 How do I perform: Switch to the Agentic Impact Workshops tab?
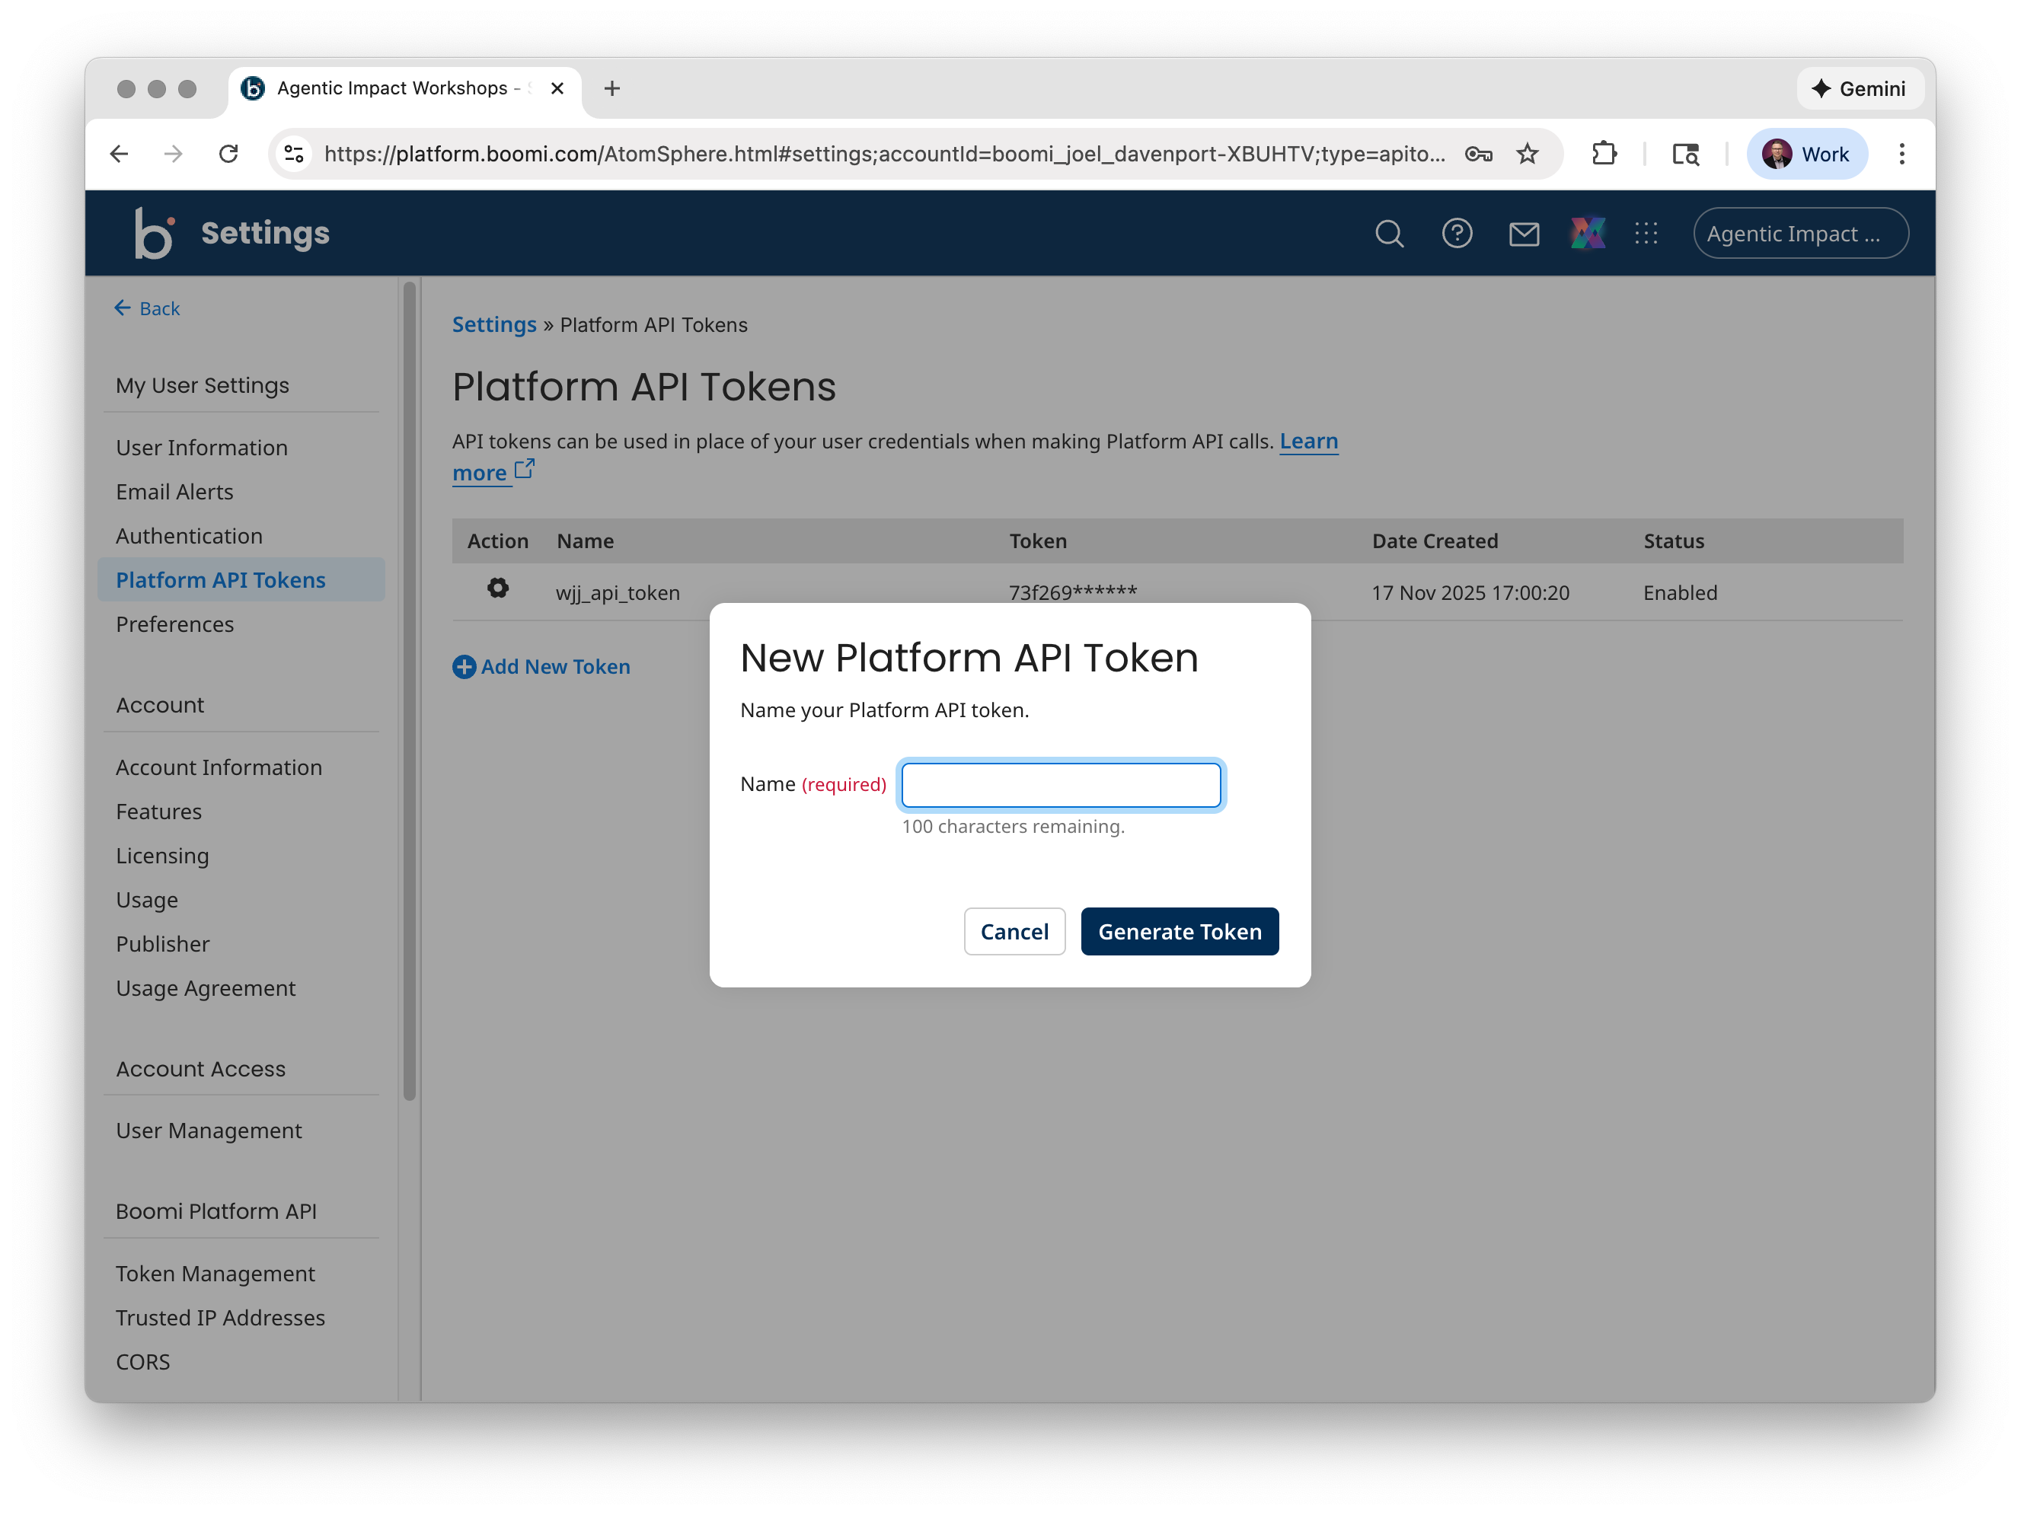coord(393,88)
